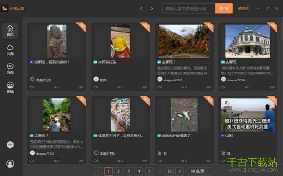
Task: Click into the search input field
Action: pos(189,8)
